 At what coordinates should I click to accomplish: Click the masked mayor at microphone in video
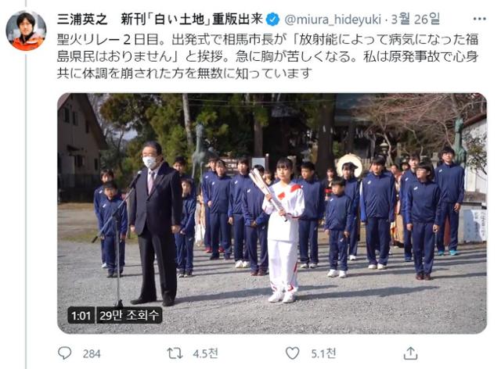(x=155, y=224)
